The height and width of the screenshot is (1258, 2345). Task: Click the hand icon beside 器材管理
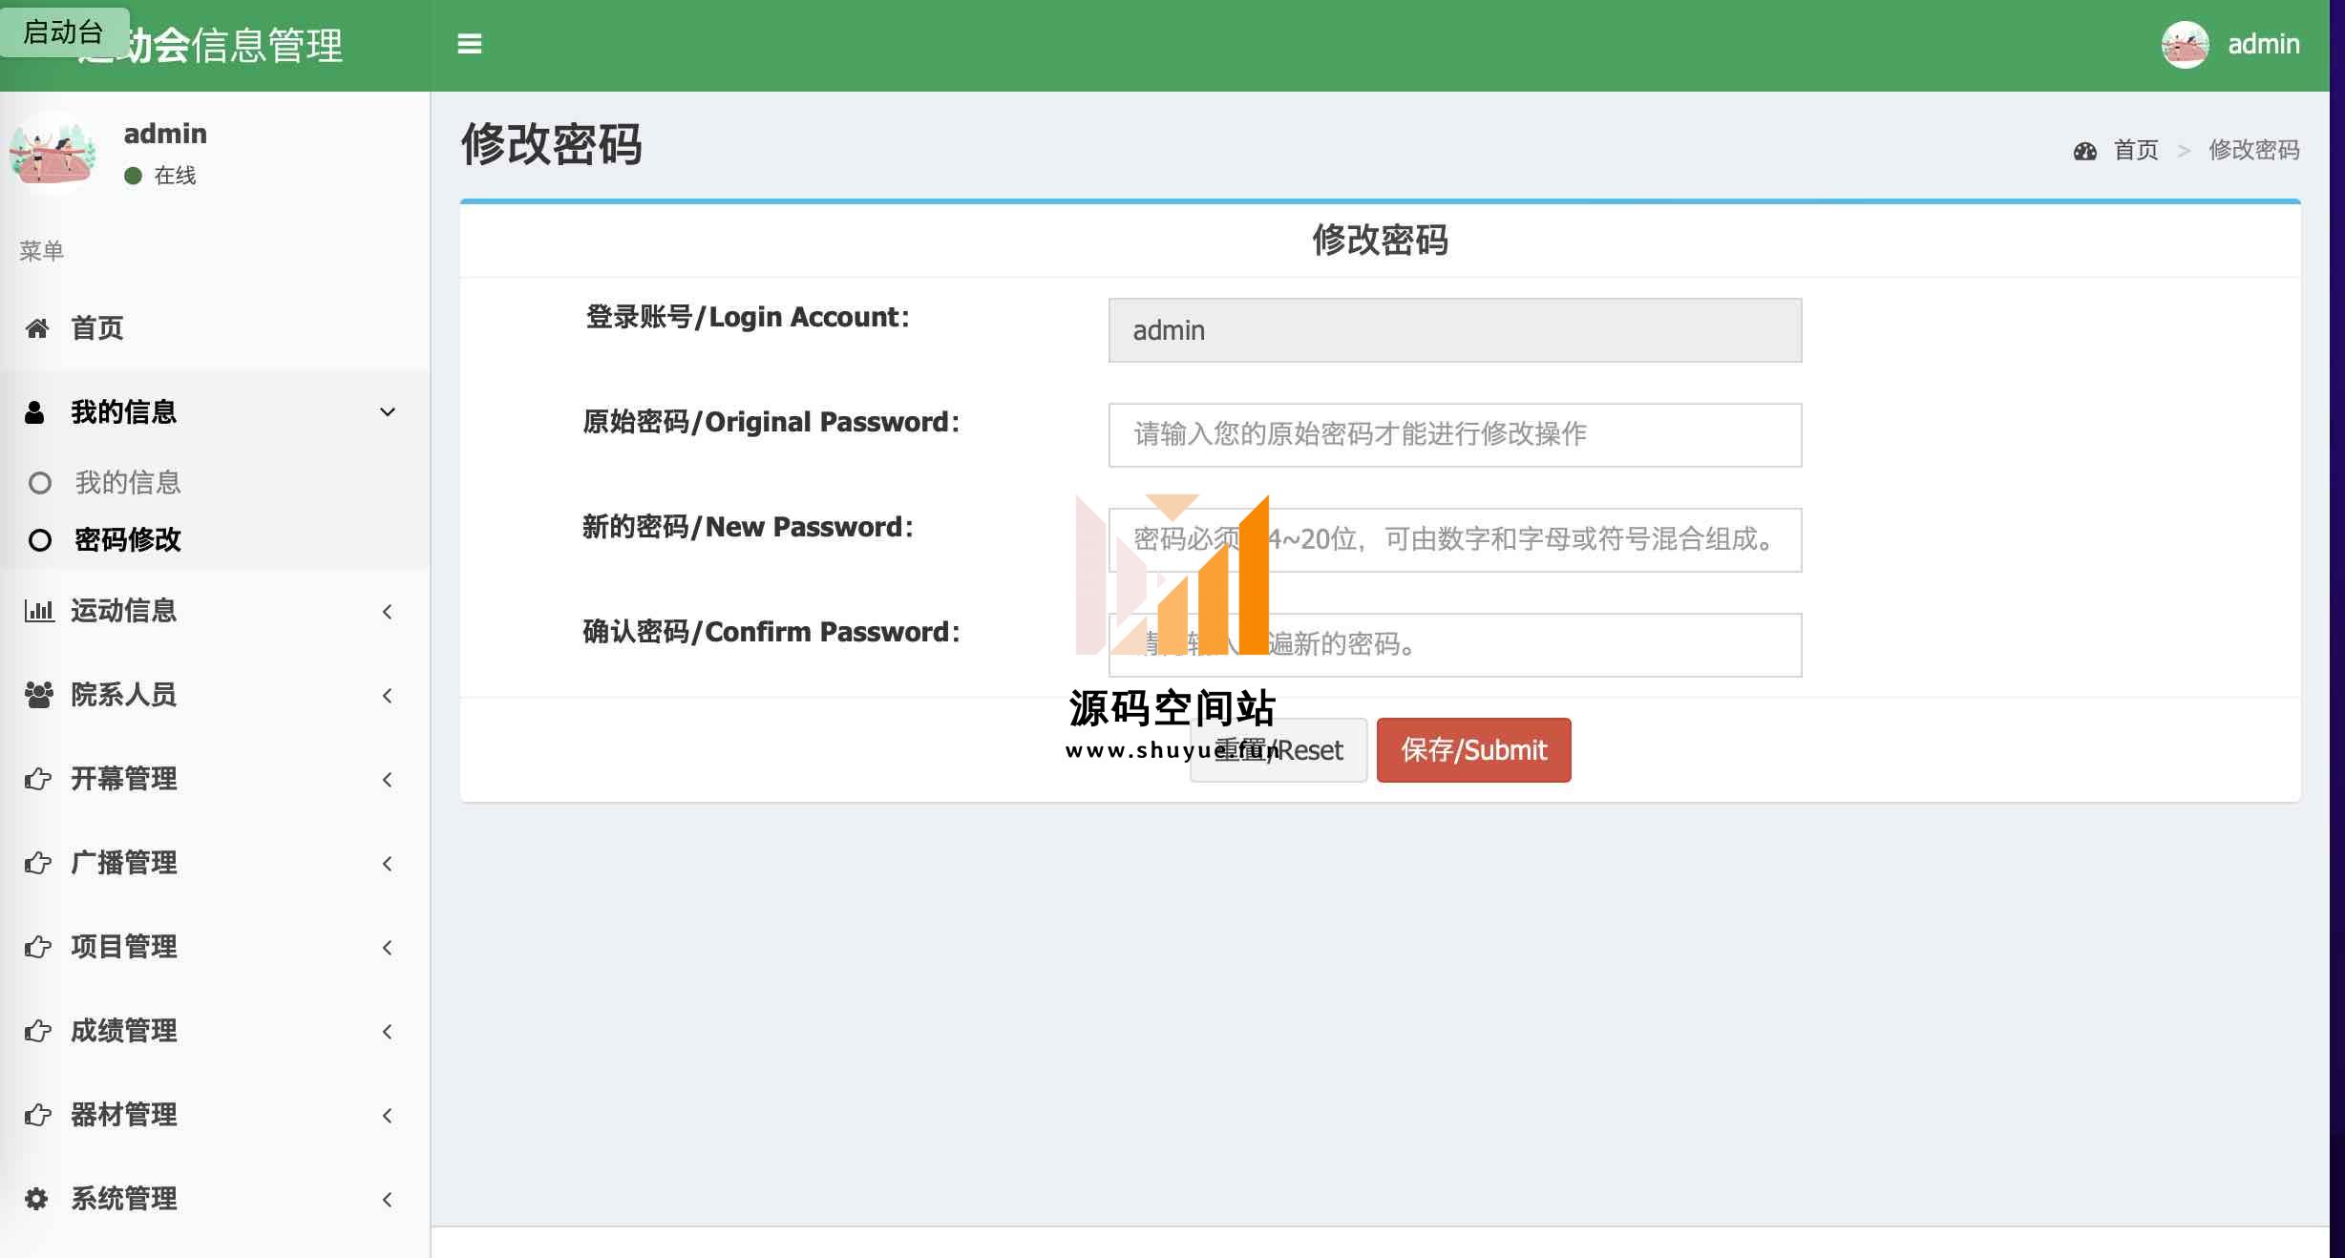tap(38, 1115)
